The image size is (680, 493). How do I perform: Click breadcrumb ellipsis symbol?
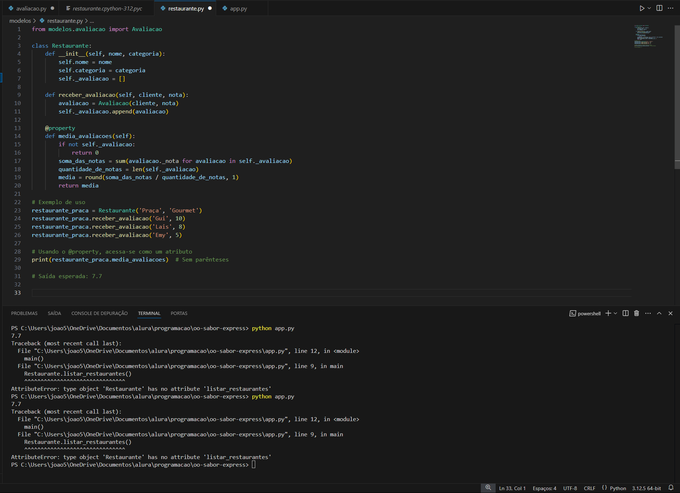click(92, 21)
